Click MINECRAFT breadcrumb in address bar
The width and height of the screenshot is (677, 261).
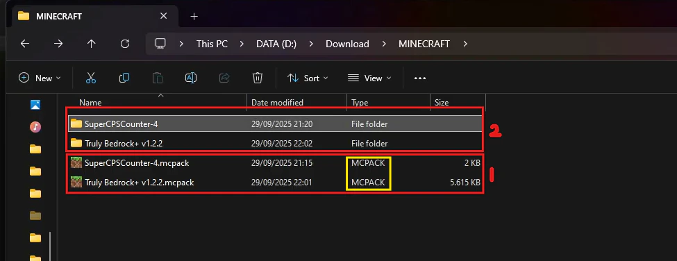point(424,44)
